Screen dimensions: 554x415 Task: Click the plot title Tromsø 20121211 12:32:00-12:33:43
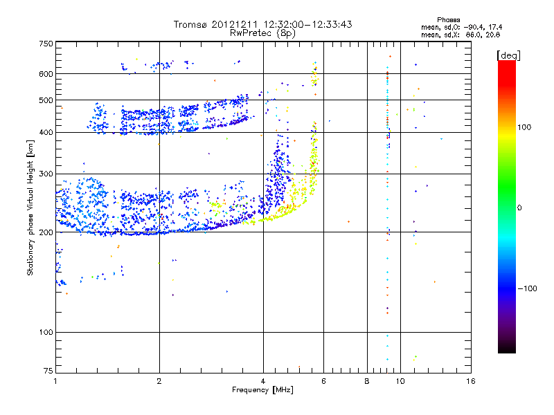[262, 24]
